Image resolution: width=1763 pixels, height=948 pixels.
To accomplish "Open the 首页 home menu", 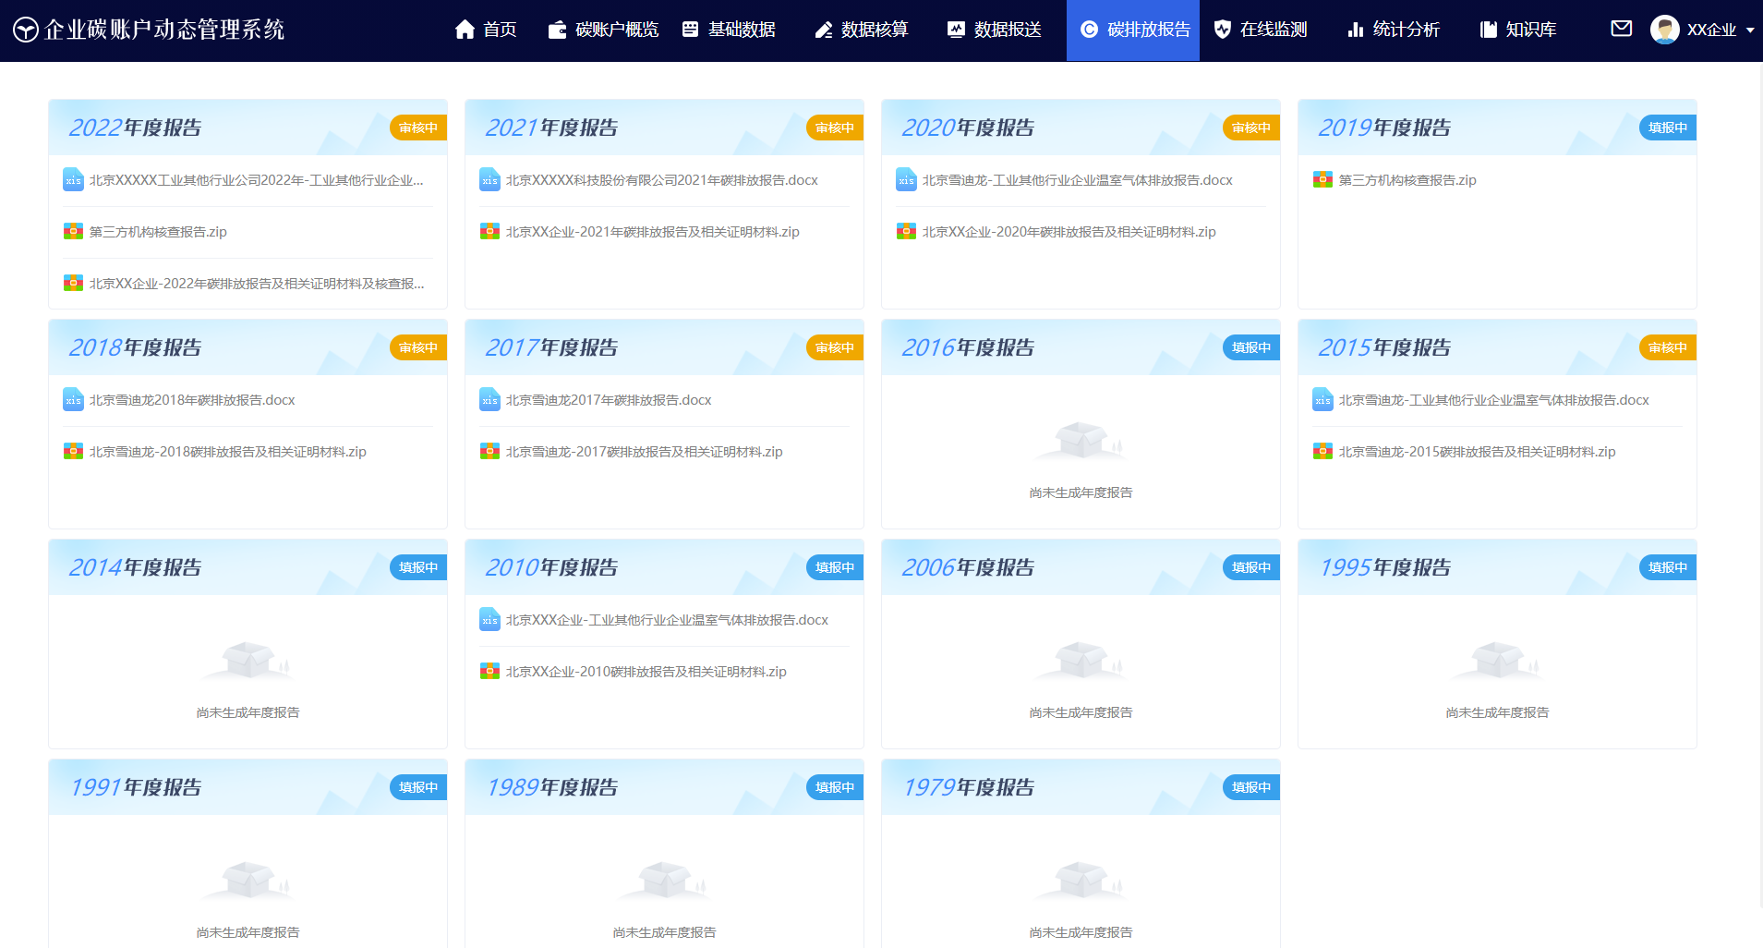I will (486, 30).
